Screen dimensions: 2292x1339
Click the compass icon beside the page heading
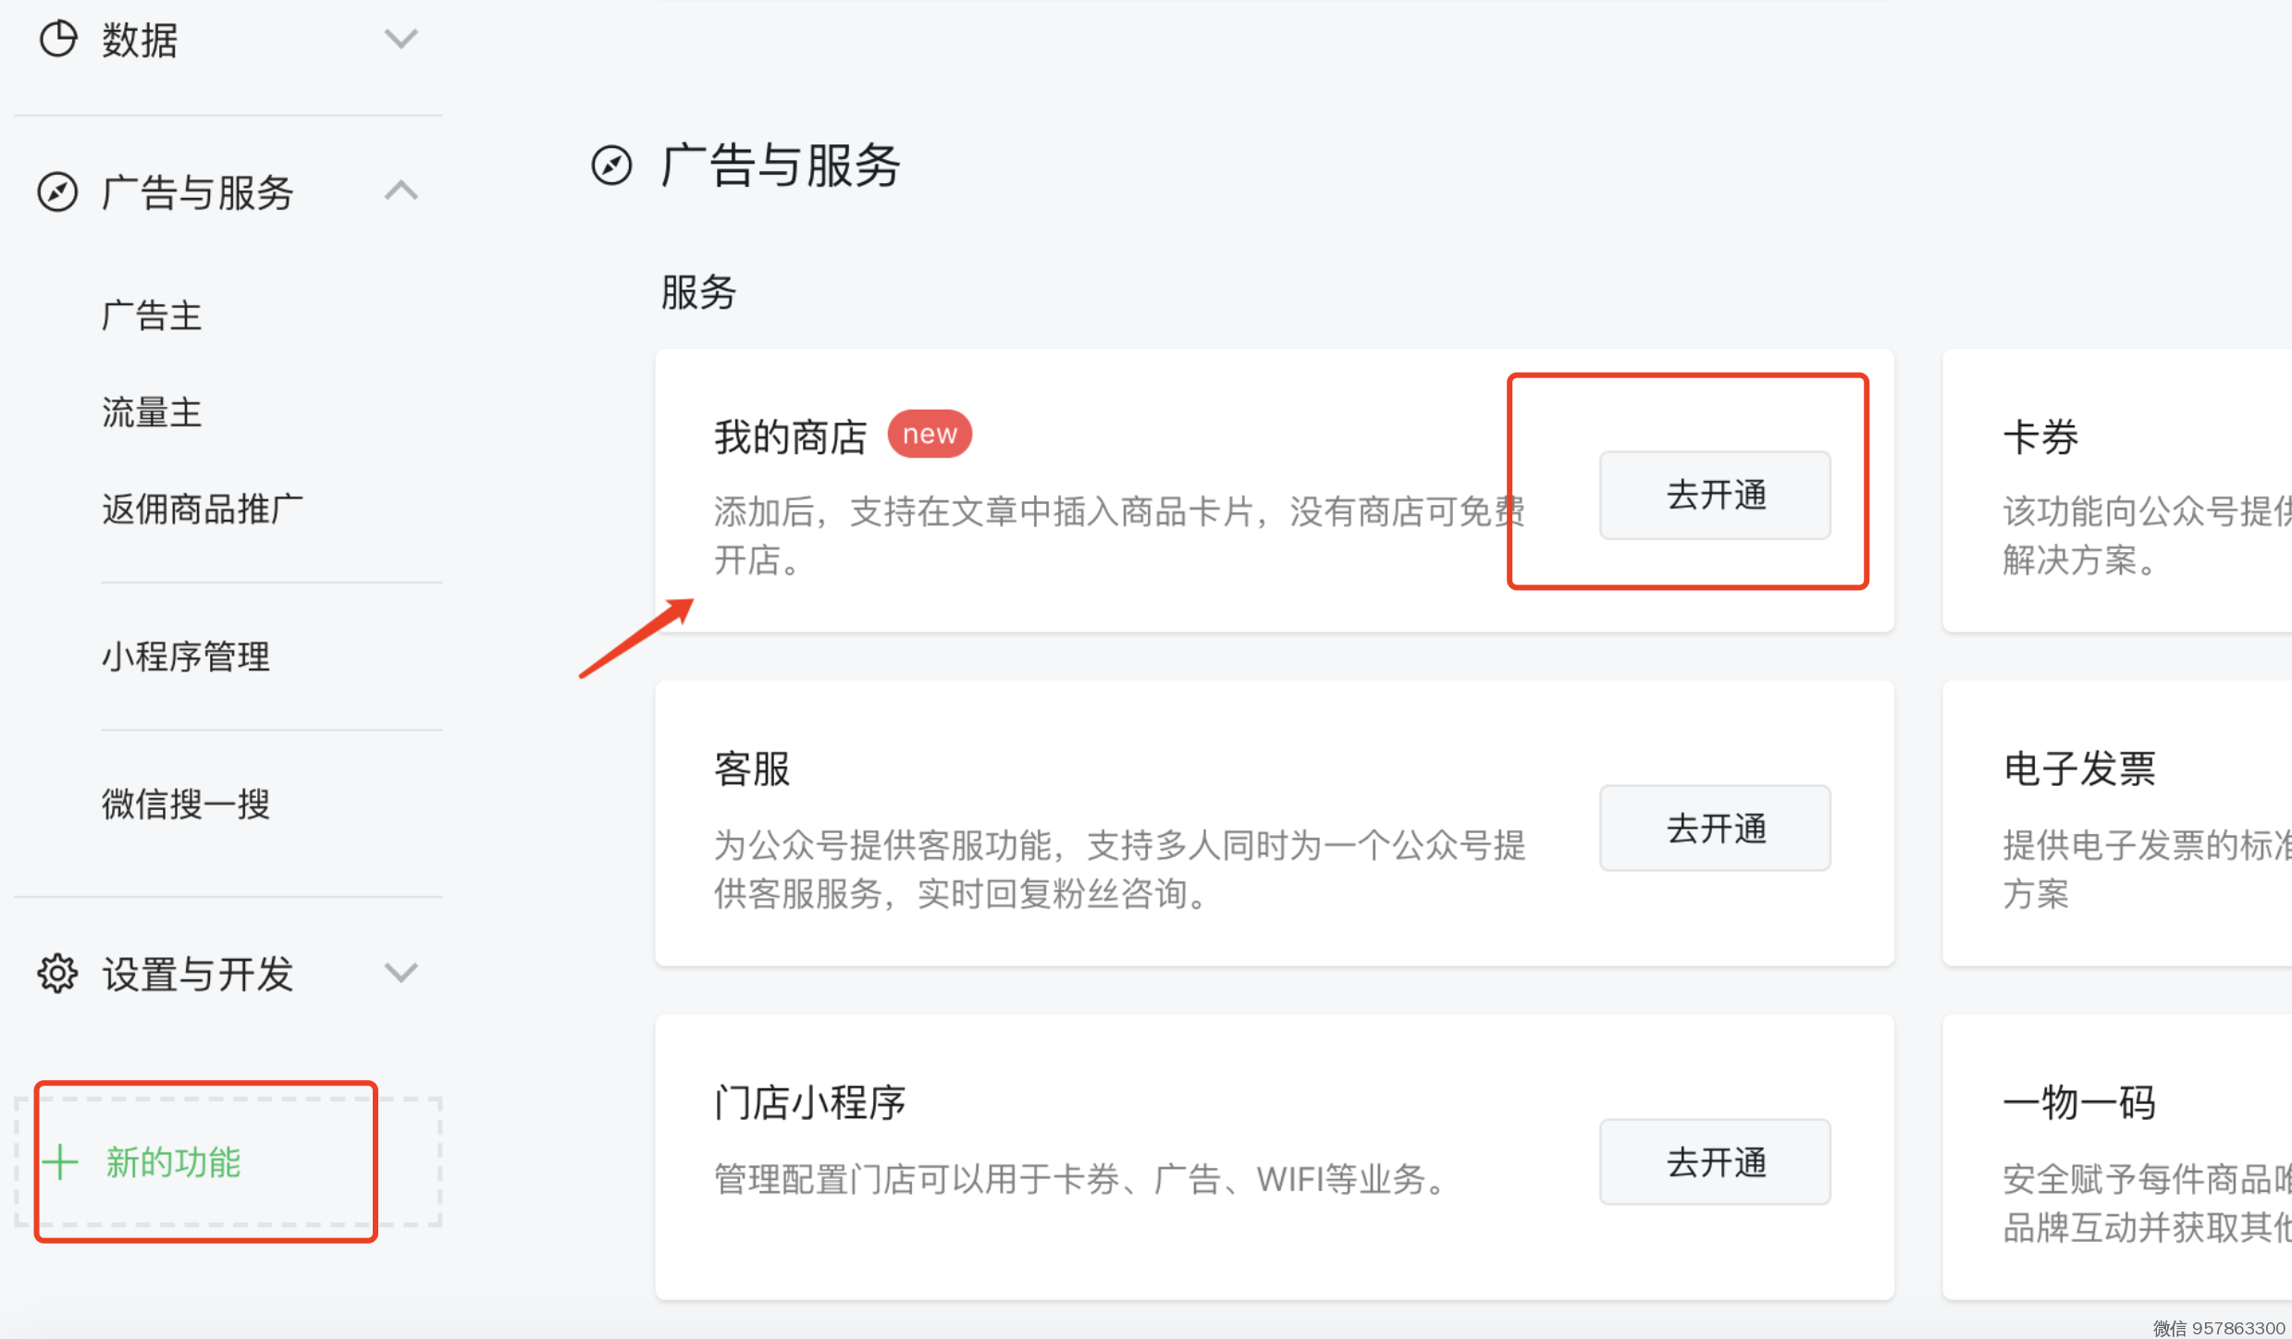pos(611,166)
